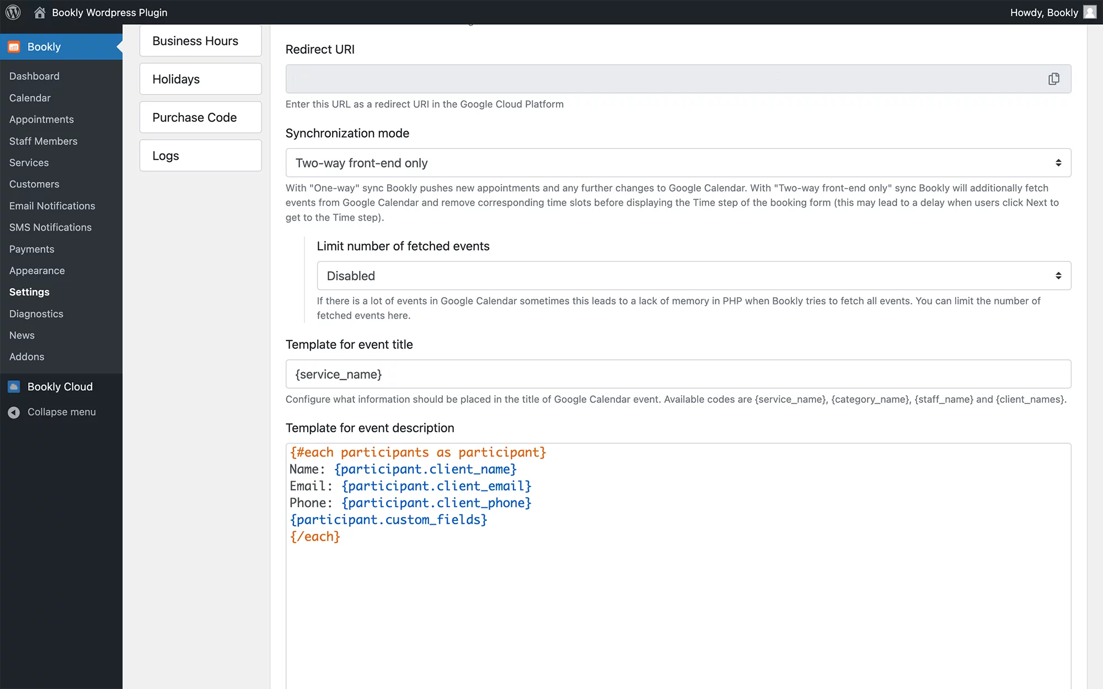Open Calendar in the sidebar
The height and width of the screenshot is (689, 1103).
[x=30, y=98]
